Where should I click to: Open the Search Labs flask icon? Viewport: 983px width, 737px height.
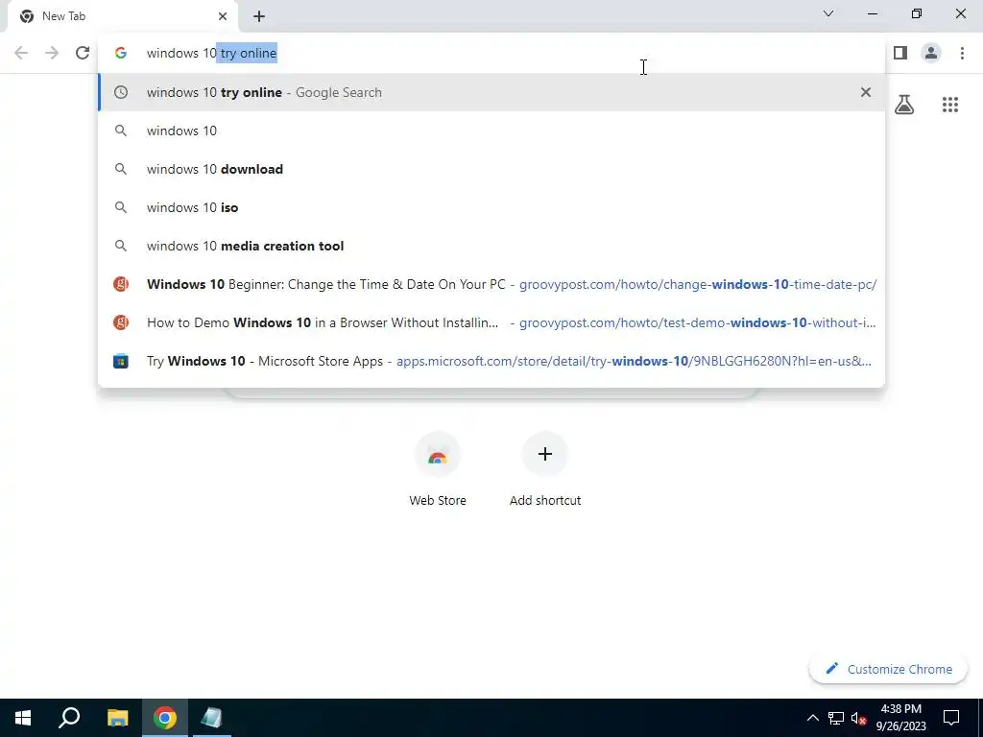[x=904, y=105]
